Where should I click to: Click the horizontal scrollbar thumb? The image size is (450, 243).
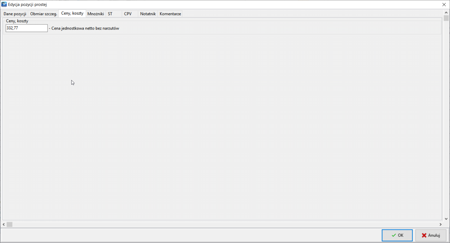[x=10, y=224]
